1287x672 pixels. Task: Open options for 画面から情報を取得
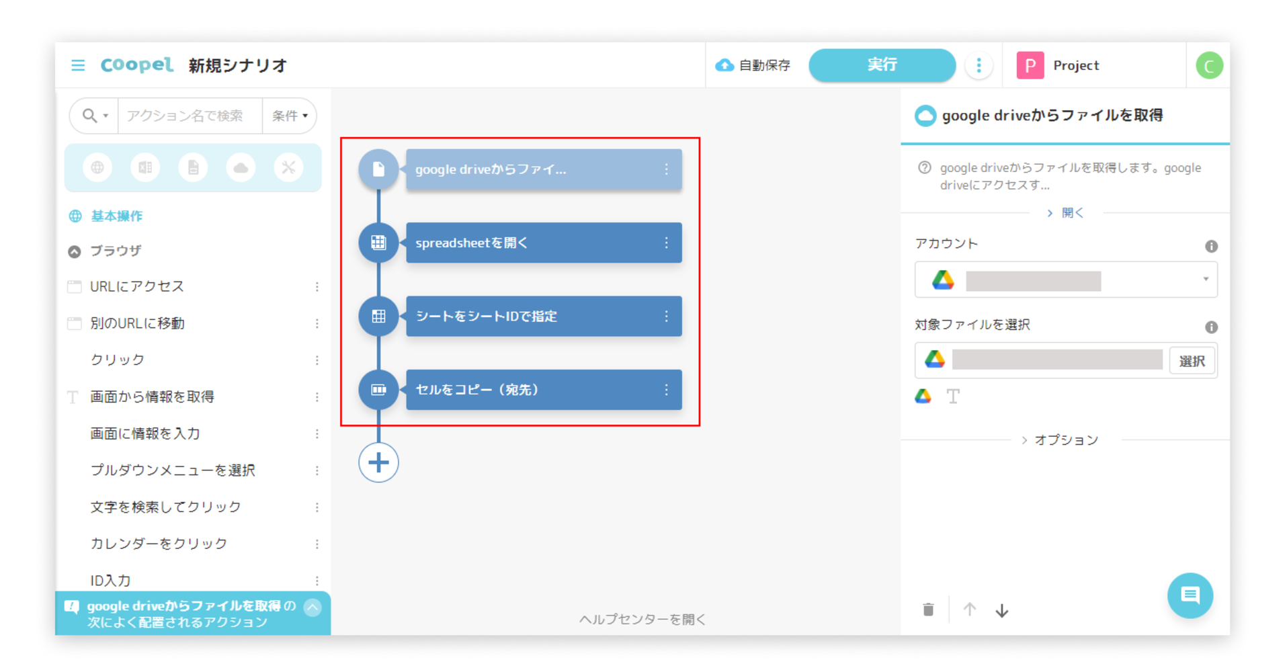tap(317, 397)
